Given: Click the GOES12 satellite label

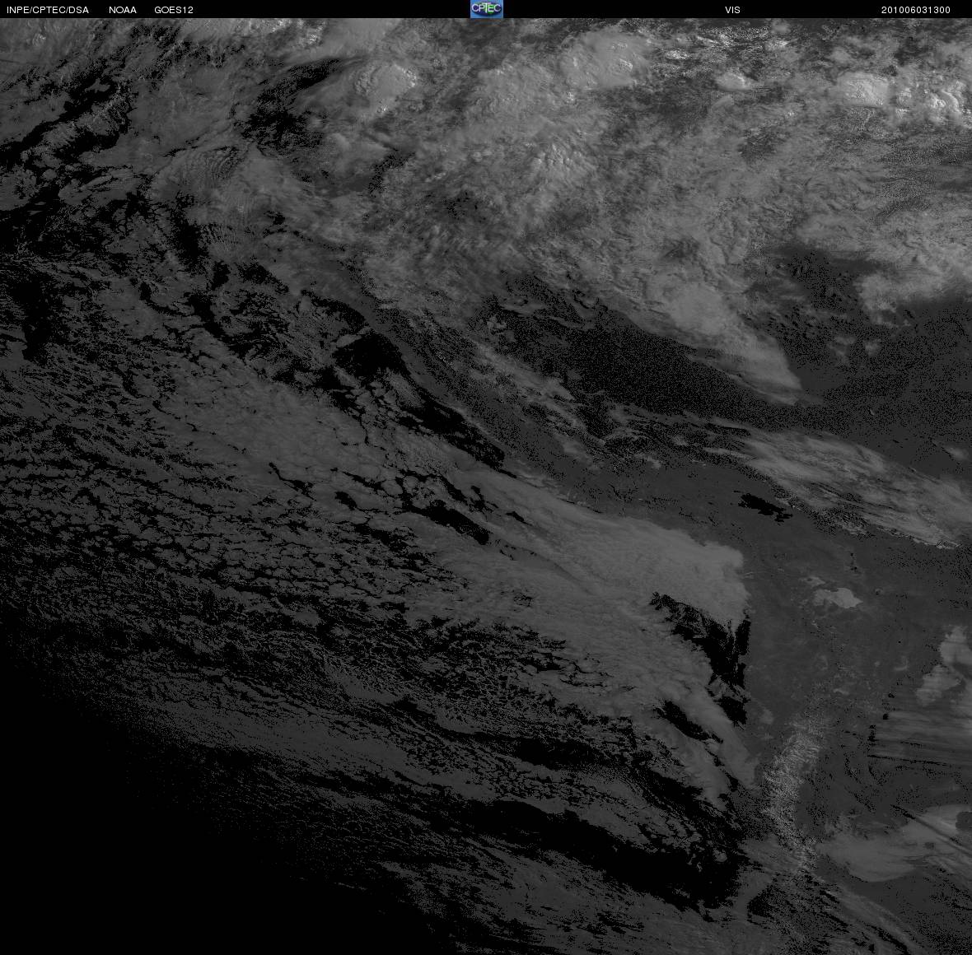Looking at the screenshot, I should coord(174,10).
